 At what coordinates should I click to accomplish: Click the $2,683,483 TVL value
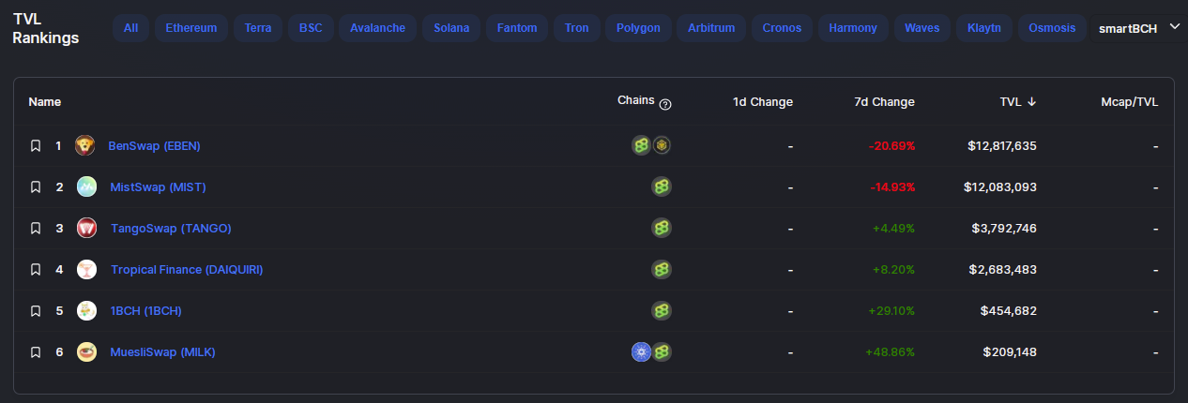pos(1003,270)
